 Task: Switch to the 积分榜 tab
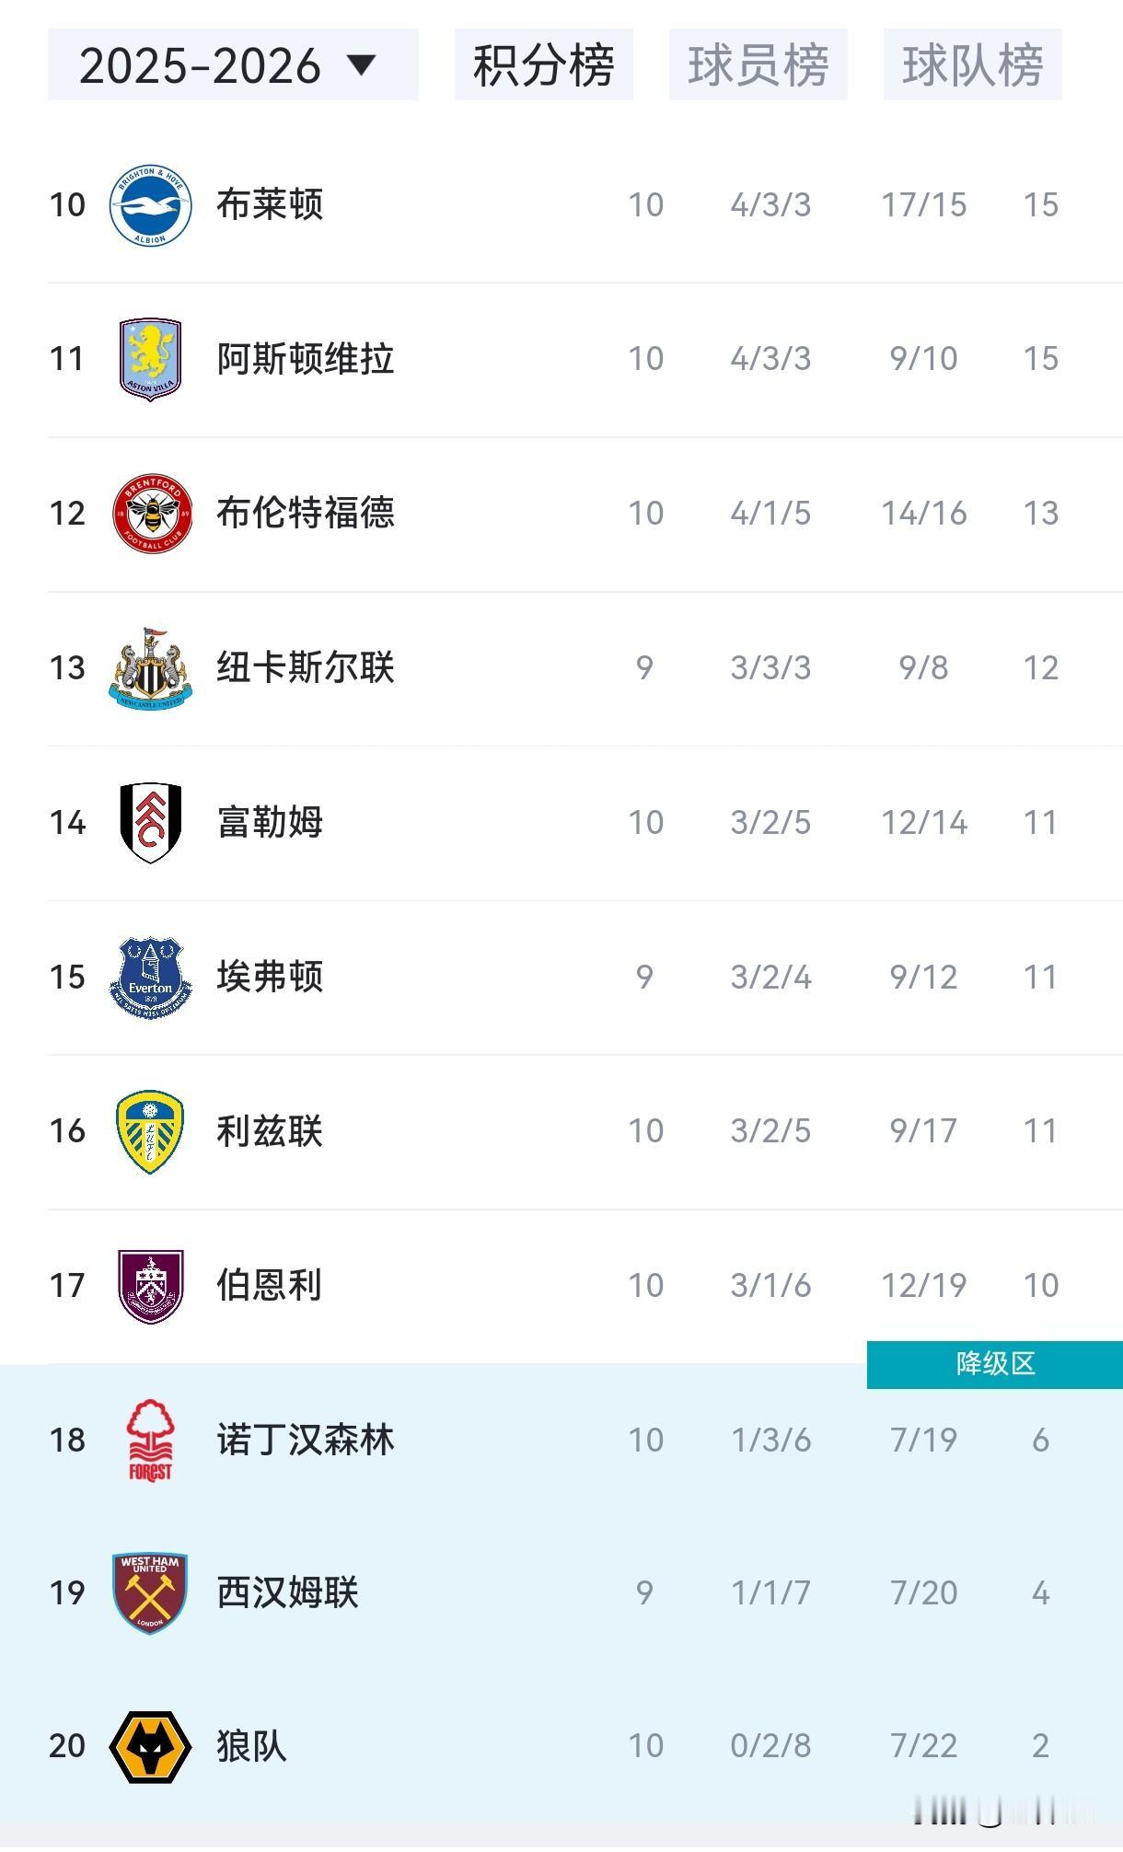tap(543, 64)
